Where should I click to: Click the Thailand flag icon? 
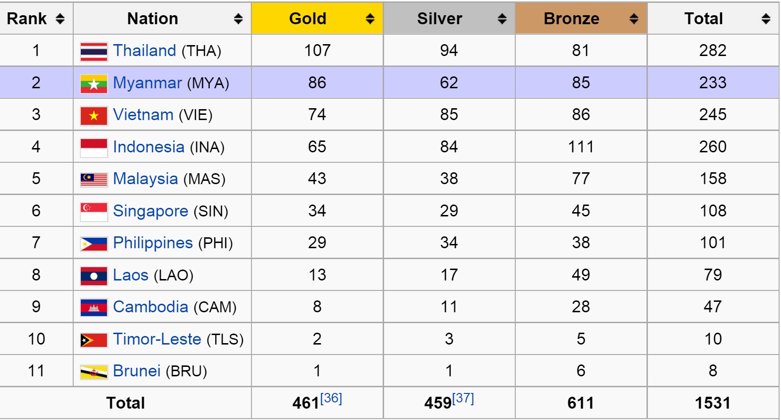(94, 51)
